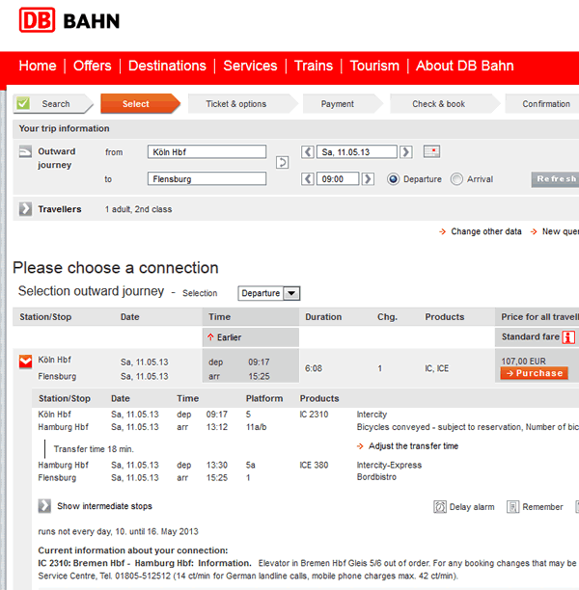Click the Remember icon

(513, 506)
